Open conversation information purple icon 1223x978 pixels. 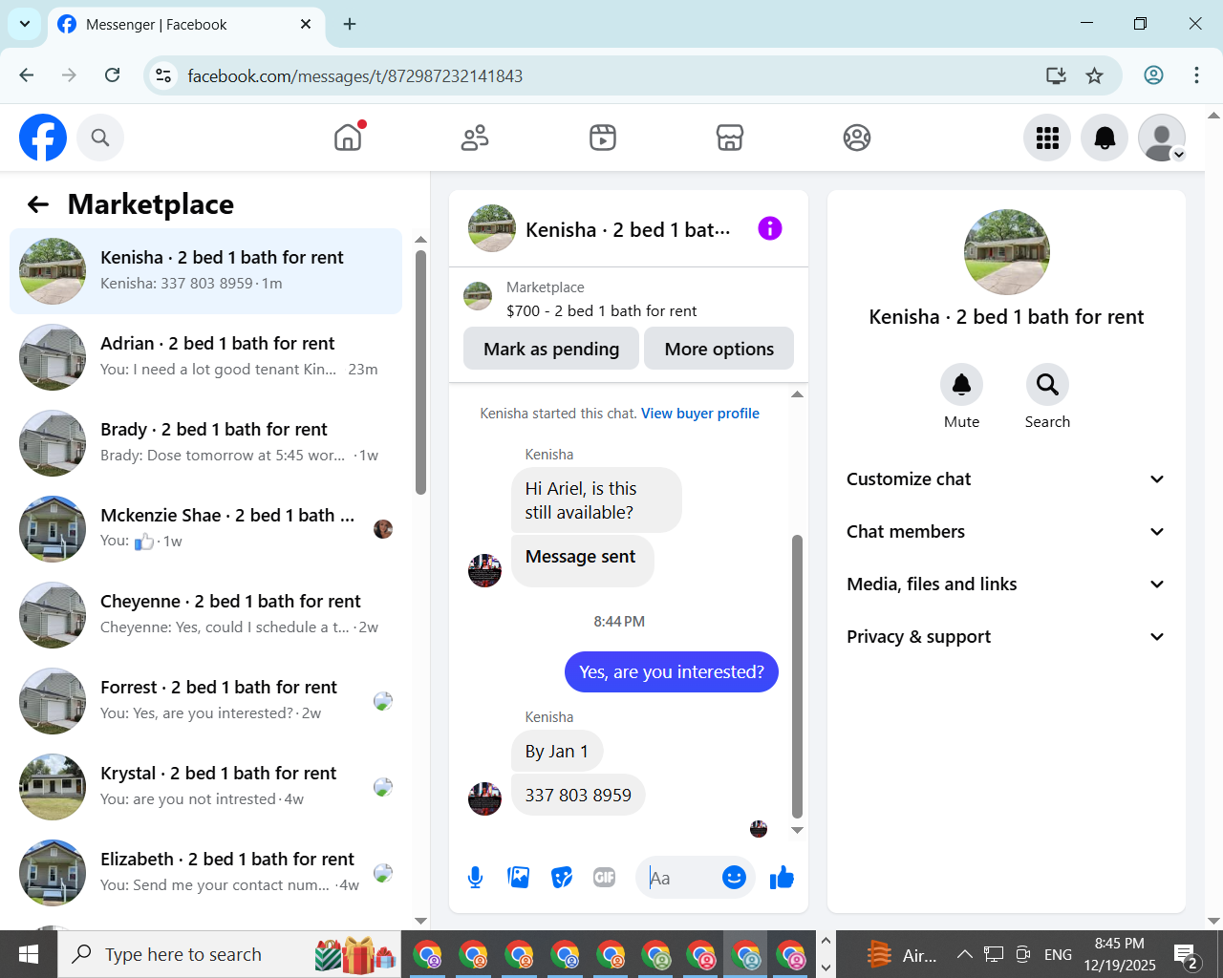coord(770,228)
